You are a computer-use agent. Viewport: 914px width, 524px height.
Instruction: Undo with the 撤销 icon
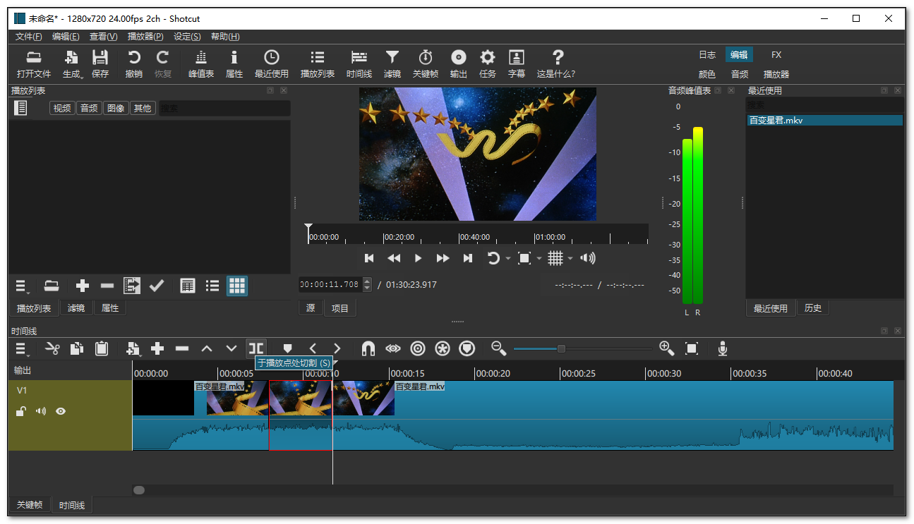(x=133, y=64)
